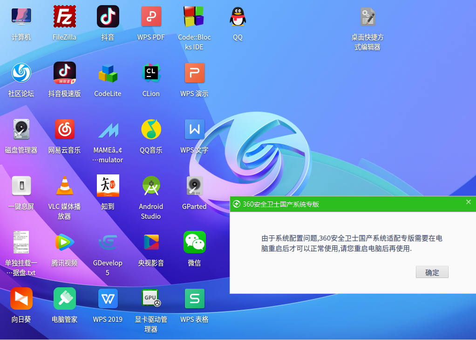Open 电脑管家 icon

(64, 298)
